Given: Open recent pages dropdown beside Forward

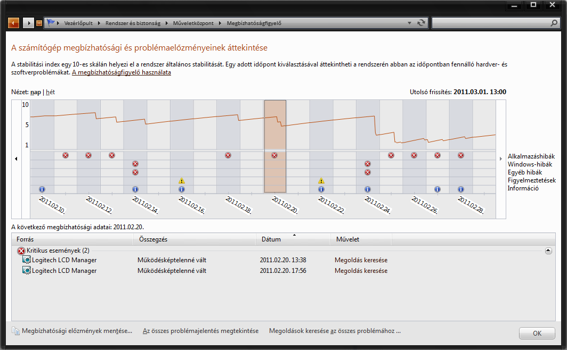Looking at the screenshot, I should tap(39, 23).
